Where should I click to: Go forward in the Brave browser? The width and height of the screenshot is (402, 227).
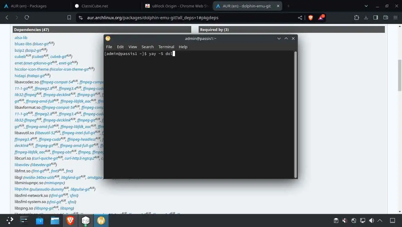pyautogui.click(x=17, y=17)
